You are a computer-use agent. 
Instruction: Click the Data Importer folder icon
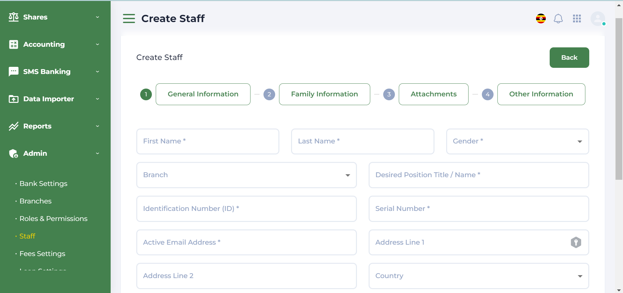point(14,99)
